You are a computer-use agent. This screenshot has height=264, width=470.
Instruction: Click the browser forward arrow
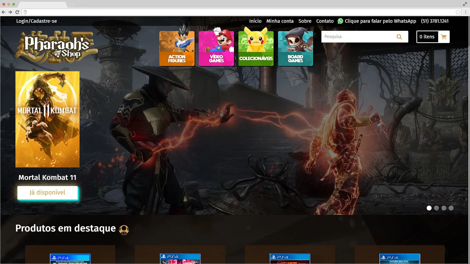point(10,12)
